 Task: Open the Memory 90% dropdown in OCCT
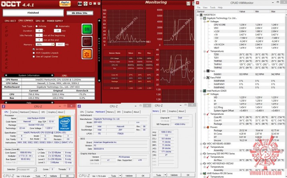(53, 44)
